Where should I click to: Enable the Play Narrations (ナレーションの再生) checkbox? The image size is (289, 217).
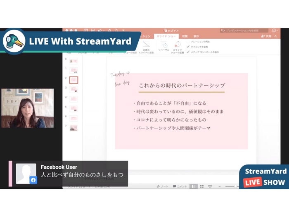click(188, 42)
